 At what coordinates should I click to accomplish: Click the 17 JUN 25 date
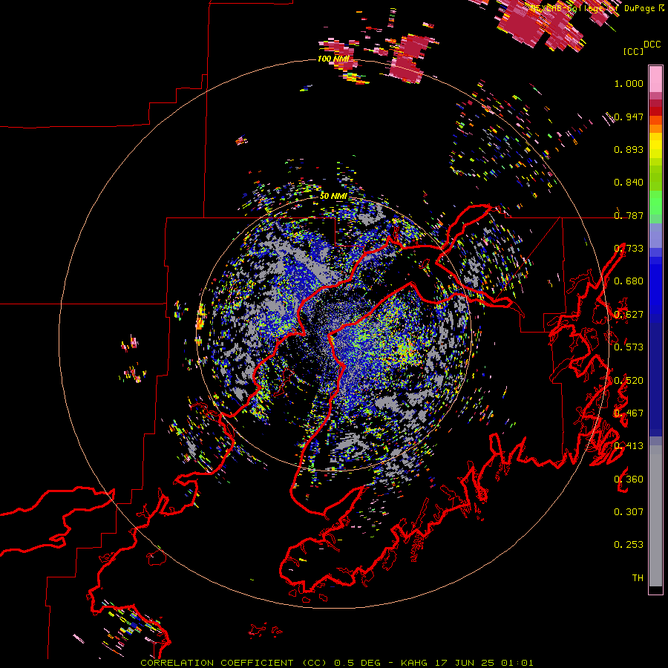pos(465,663)
